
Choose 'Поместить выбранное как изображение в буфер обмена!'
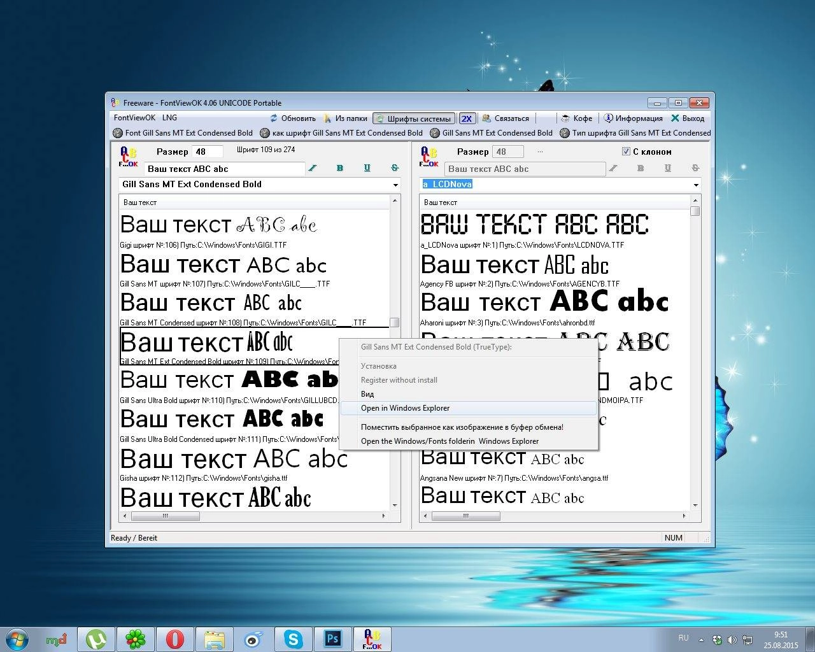tap(469, 427)
